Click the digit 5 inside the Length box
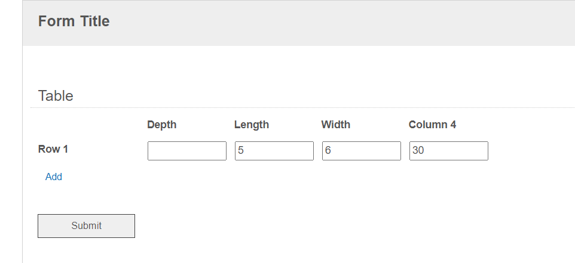Screen dimensions: 575x263 (x=241, y=150)
